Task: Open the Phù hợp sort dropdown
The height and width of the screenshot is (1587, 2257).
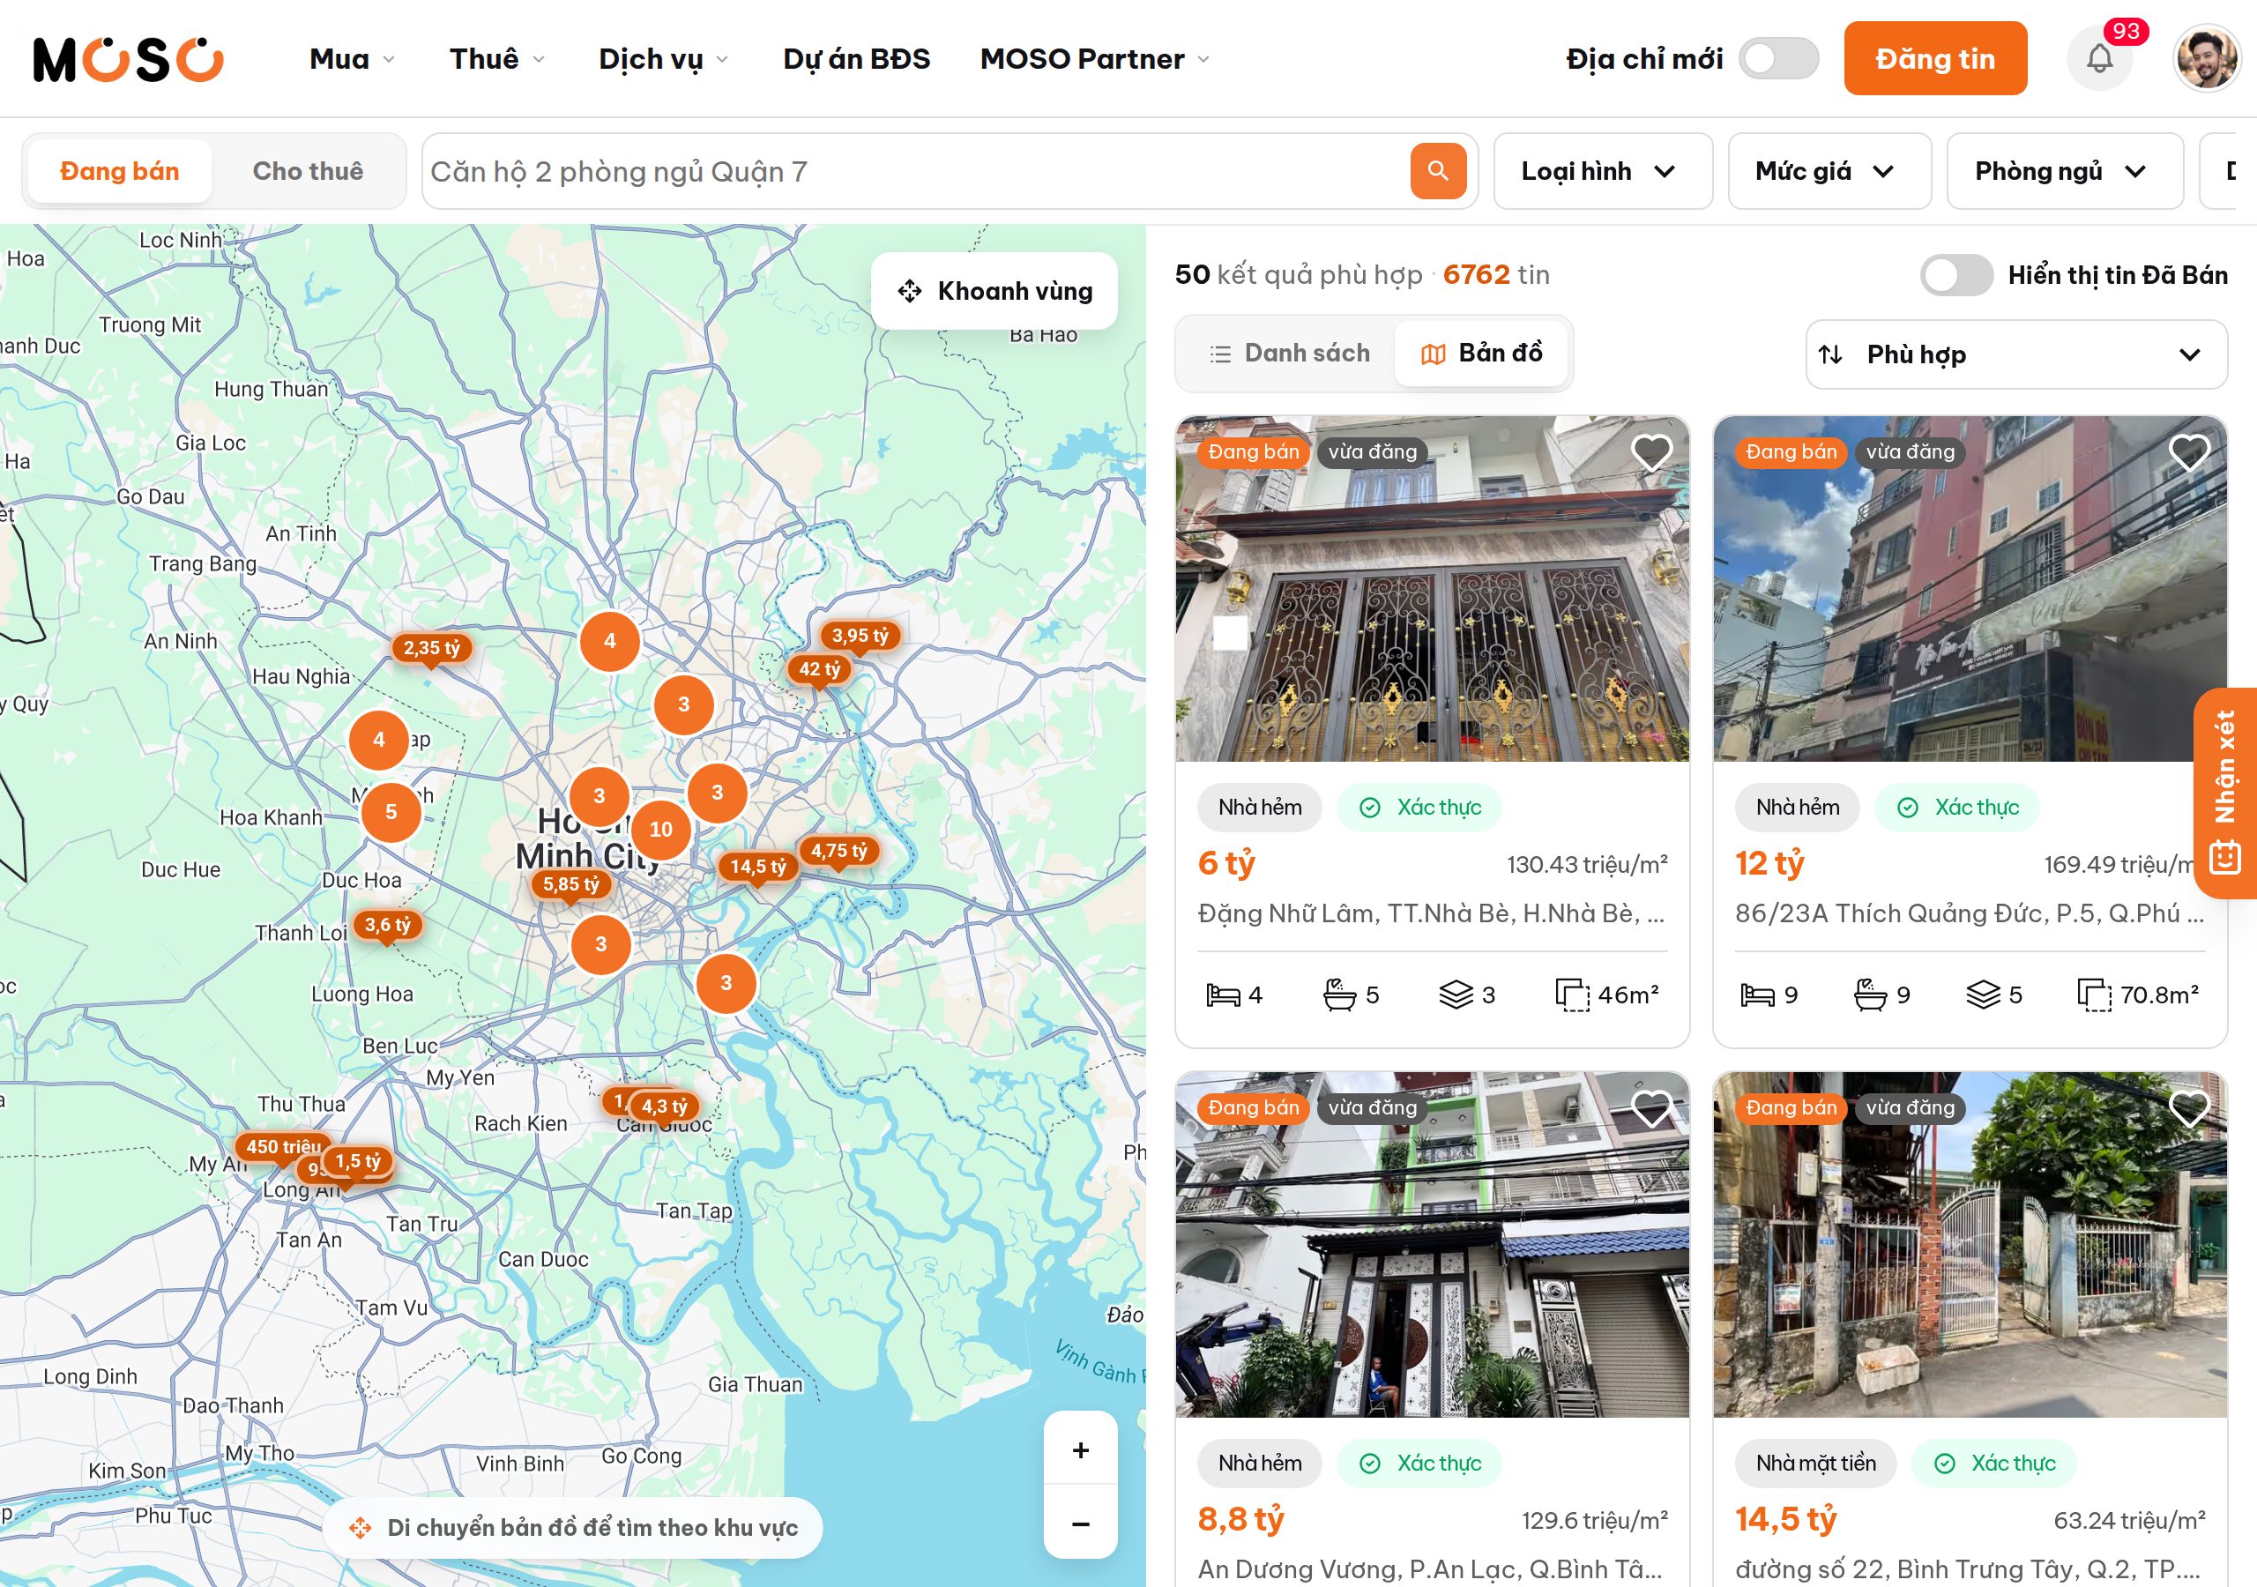Action: [x=2016, y=354]
